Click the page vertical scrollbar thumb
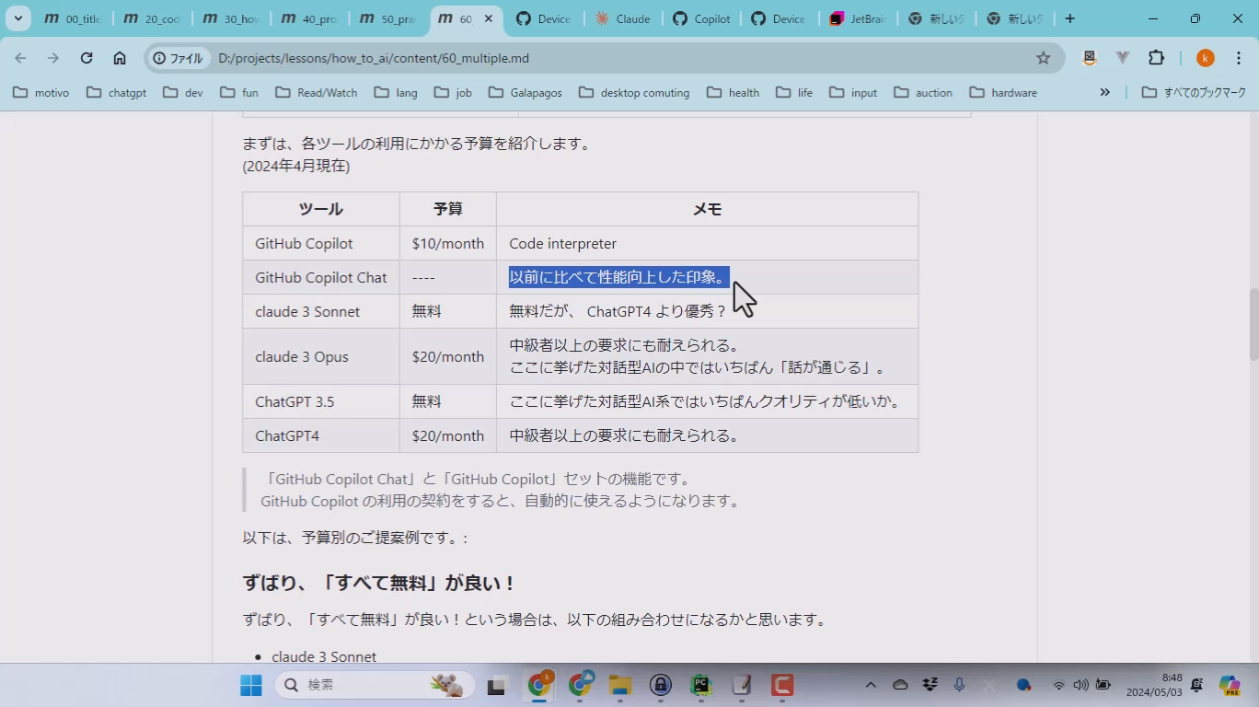The width and height of the screenshot is (1259, 707). point(1253,324)
